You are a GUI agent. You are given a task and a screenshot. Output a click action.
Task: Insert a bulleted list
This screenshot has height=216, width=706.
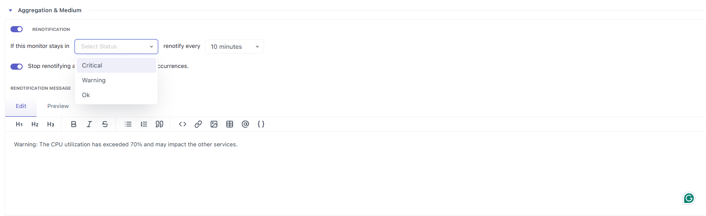pos(128,124)
